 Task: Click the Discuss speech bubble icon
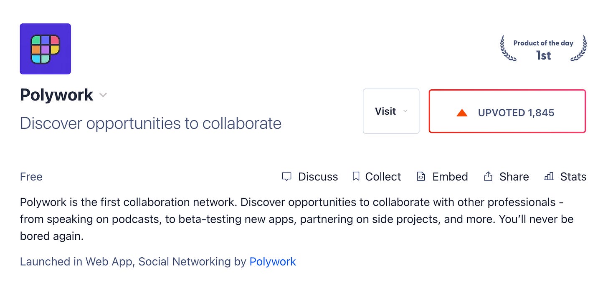[x=286, y=176]
